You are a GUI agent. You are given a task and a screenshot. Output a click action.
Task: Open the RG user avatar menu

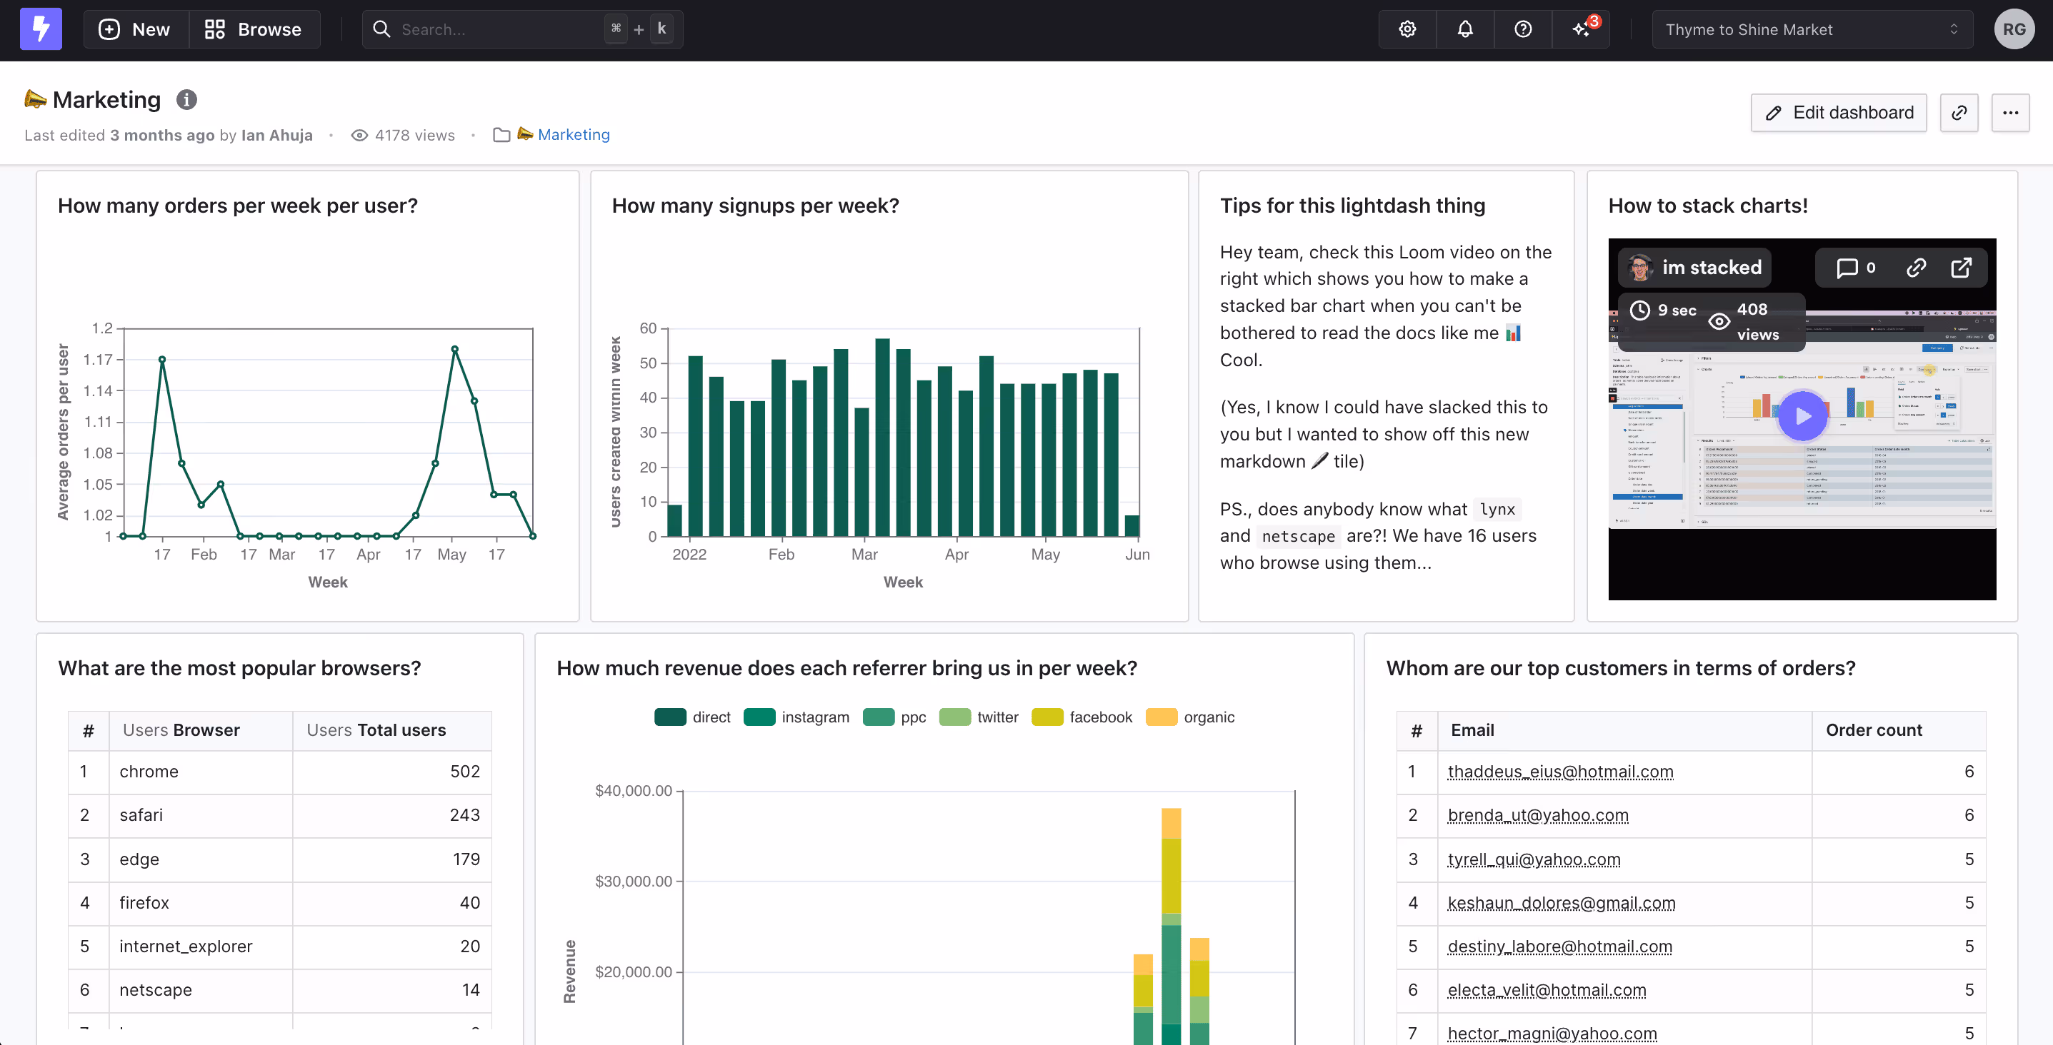[x=2014, y=29]
